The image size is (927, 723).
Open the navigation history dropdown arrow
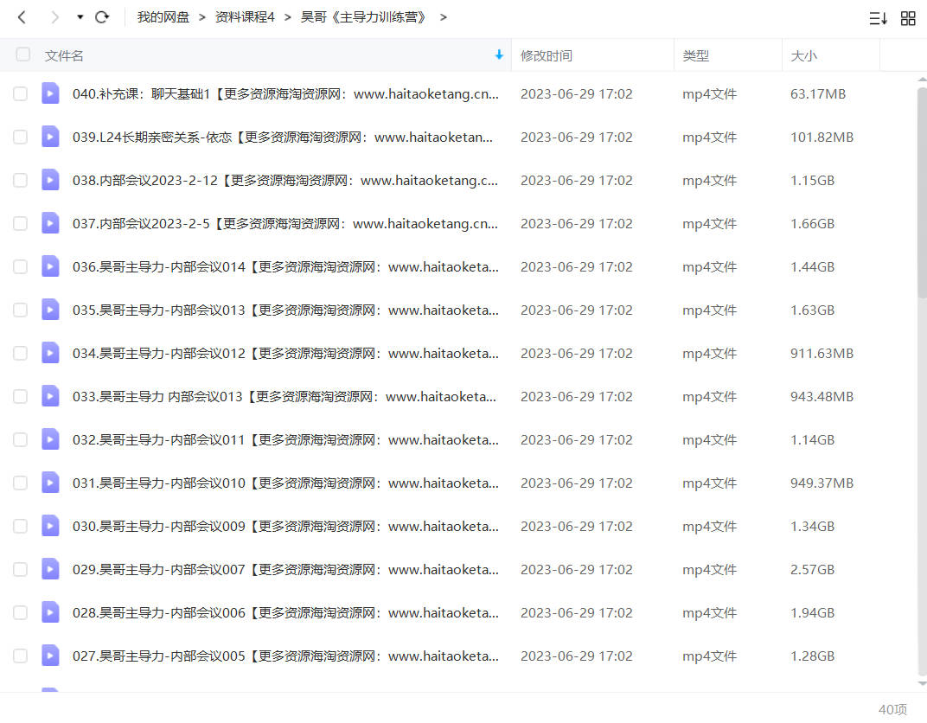coord(80,17)
